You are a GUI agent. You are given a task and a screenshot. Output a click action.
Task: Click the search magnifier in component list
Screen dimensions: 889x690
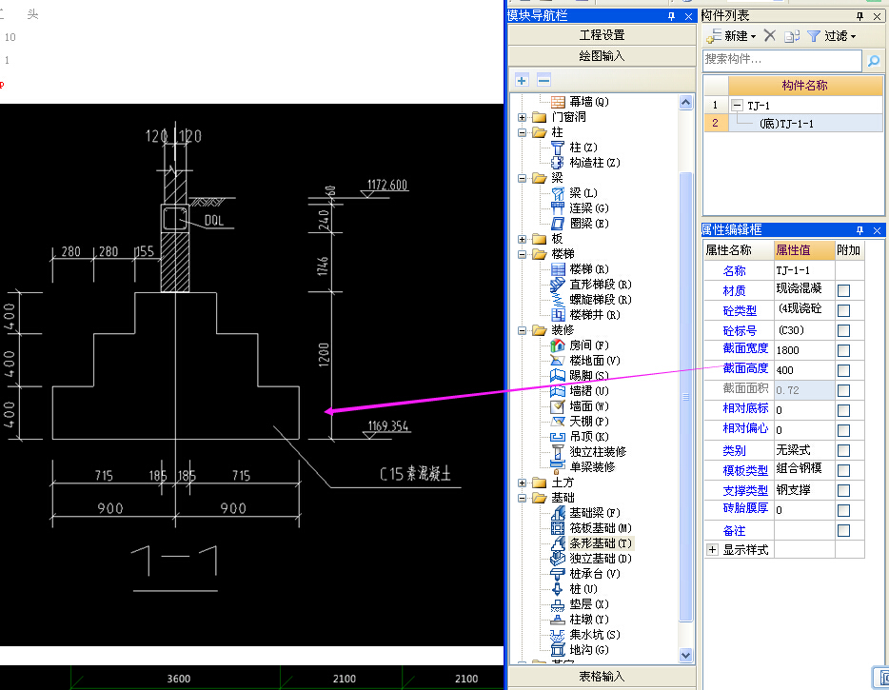point(874,60)
